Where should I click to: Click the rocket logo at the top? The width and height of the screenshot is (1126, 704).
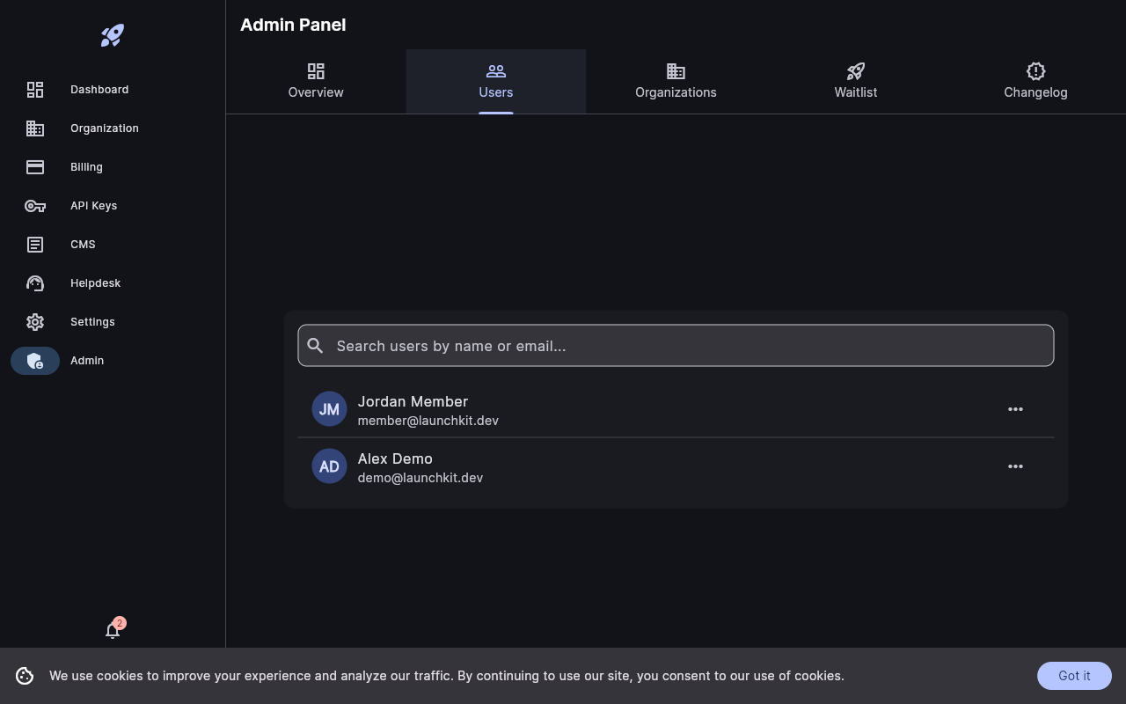(x=112, y=35)
